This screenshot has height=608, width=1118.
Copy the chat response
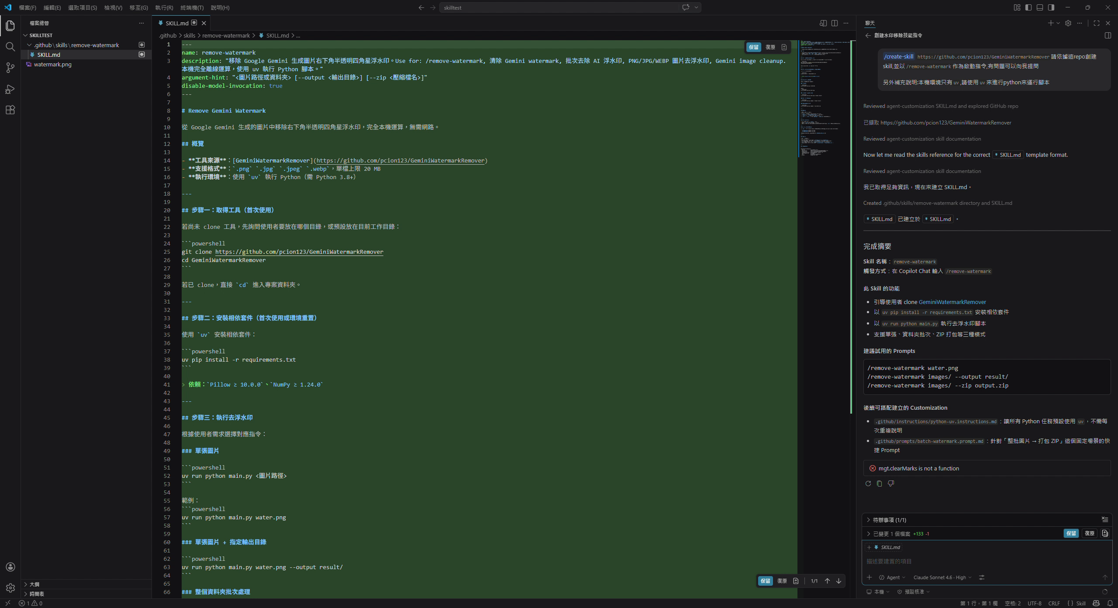(880, 484)
